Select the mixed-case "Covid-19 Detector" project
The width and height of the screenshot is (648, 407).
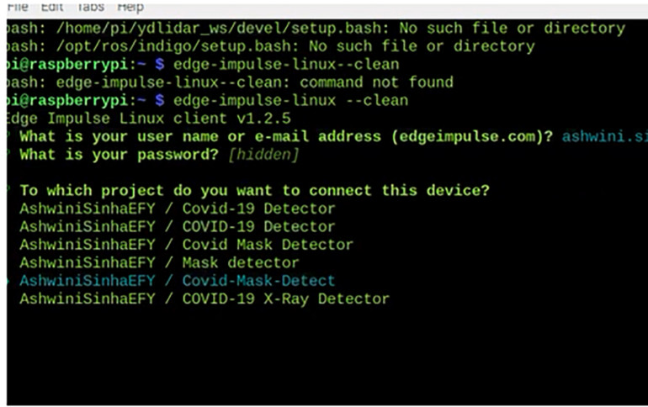point(177,209)
